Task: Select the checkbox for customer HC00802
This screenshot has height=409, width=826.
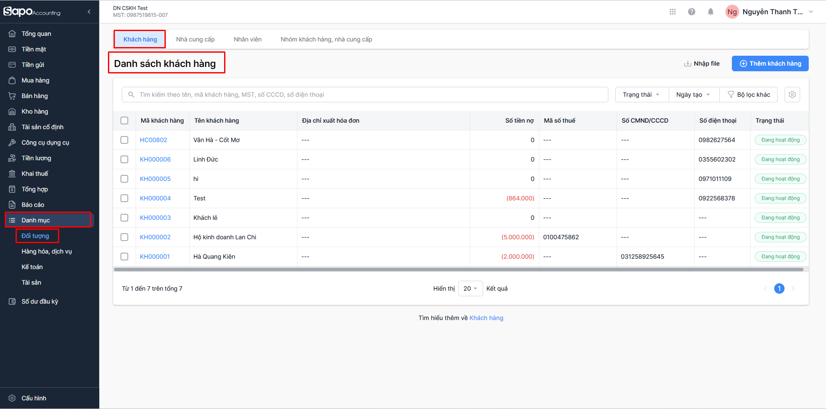Action: [124, 140]
